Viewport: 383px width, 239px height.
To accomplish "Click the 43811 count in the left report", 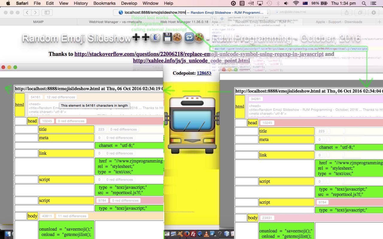I will (x=47, y=216).
